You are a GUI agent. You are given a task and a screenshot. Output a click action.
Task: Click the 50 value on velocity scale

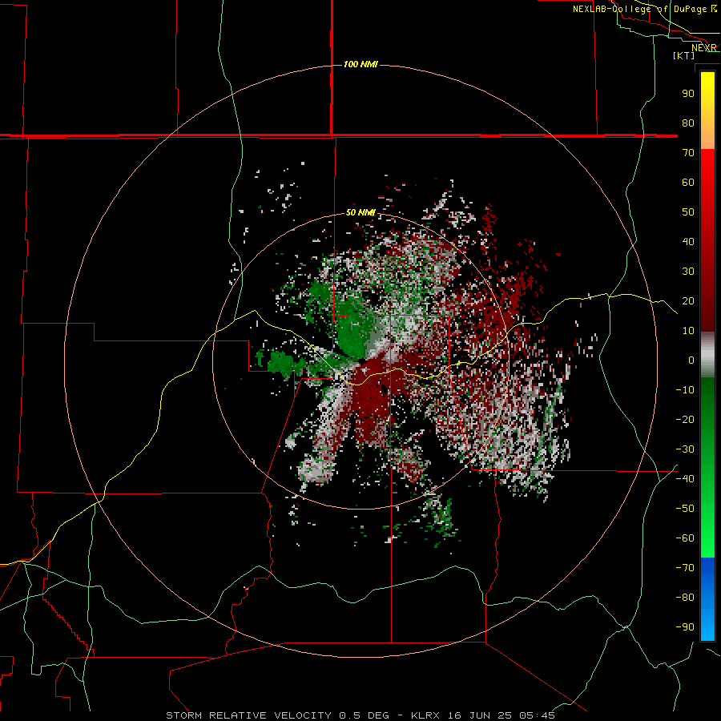(688, 212)
